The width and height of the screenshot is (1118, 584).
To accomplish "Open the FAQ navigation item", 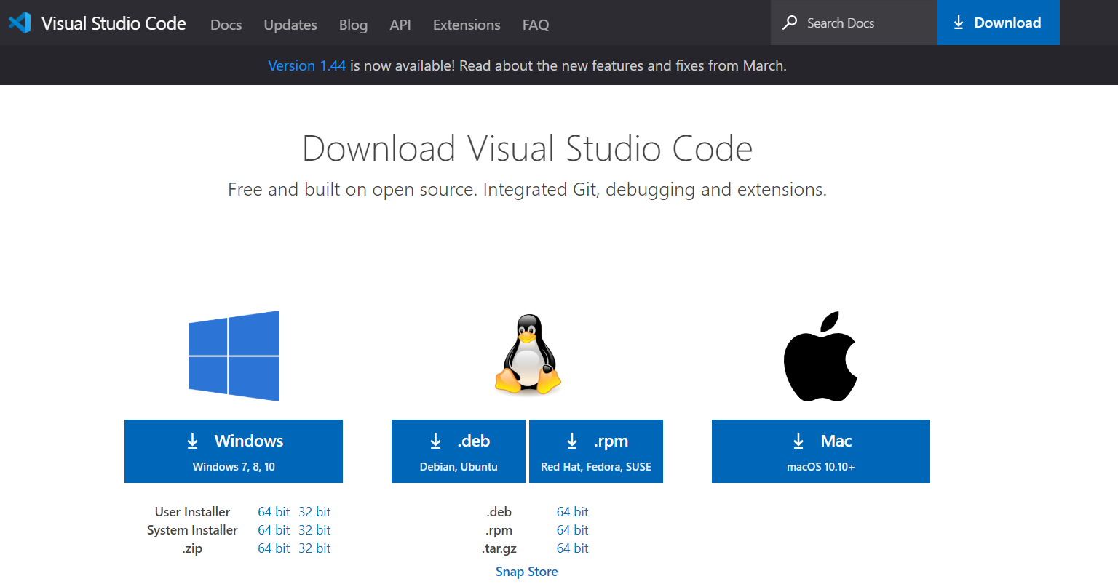I will [536, 25].
